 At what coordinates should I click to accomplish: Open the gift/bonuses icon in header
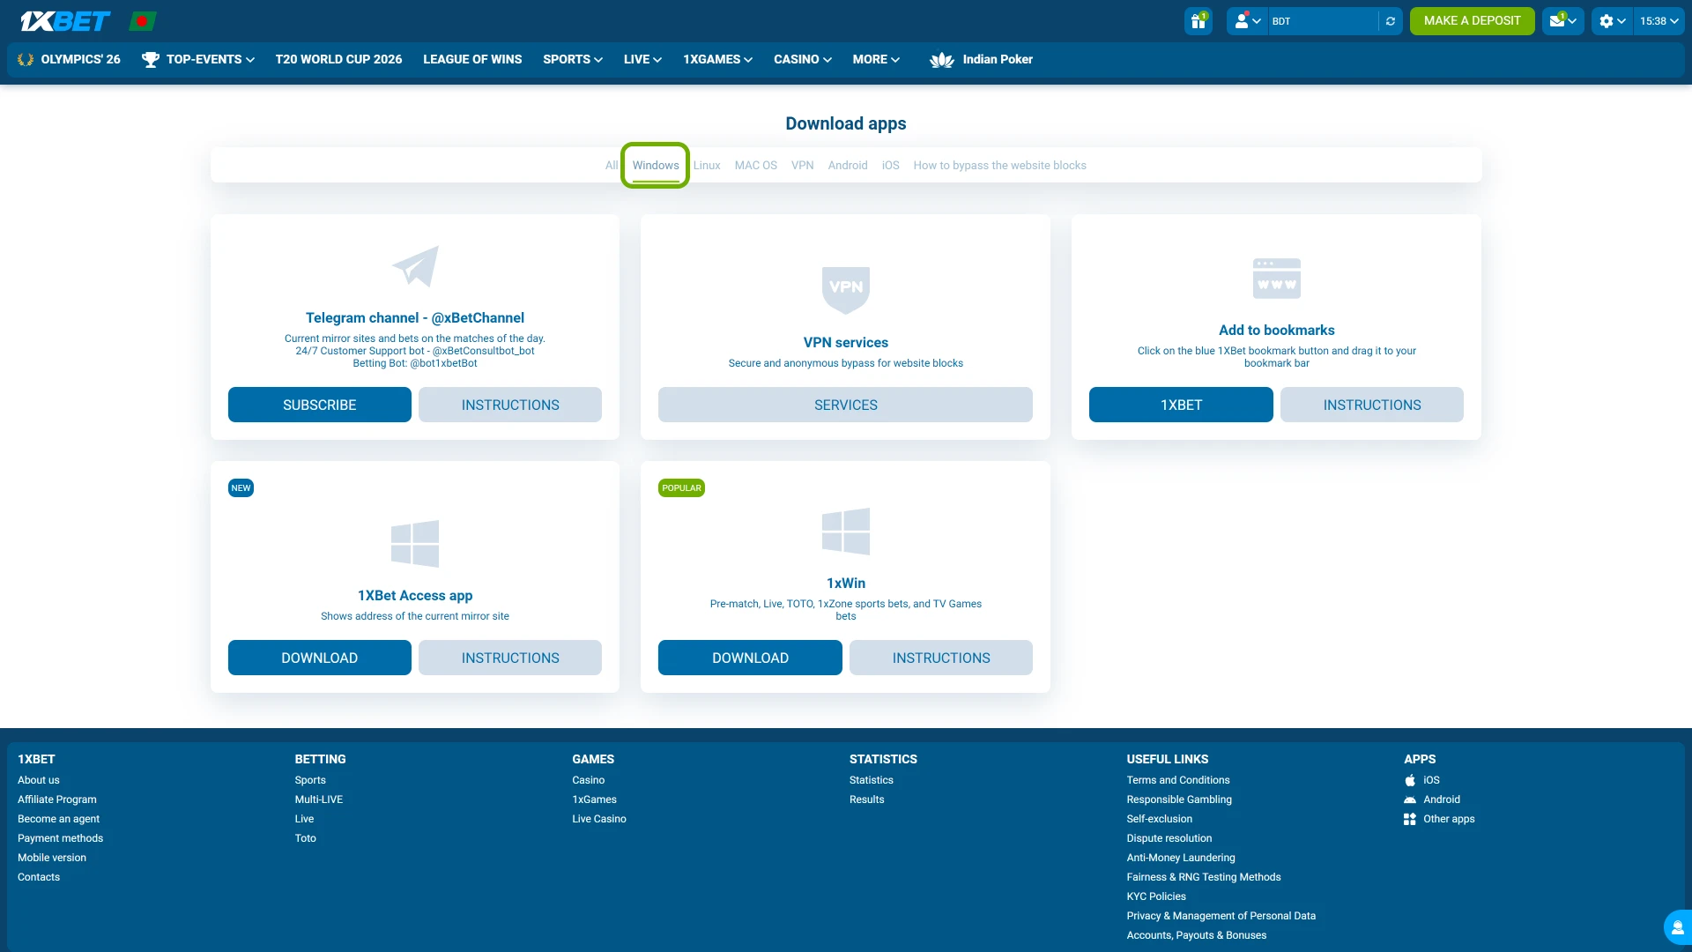point(1198,20)
